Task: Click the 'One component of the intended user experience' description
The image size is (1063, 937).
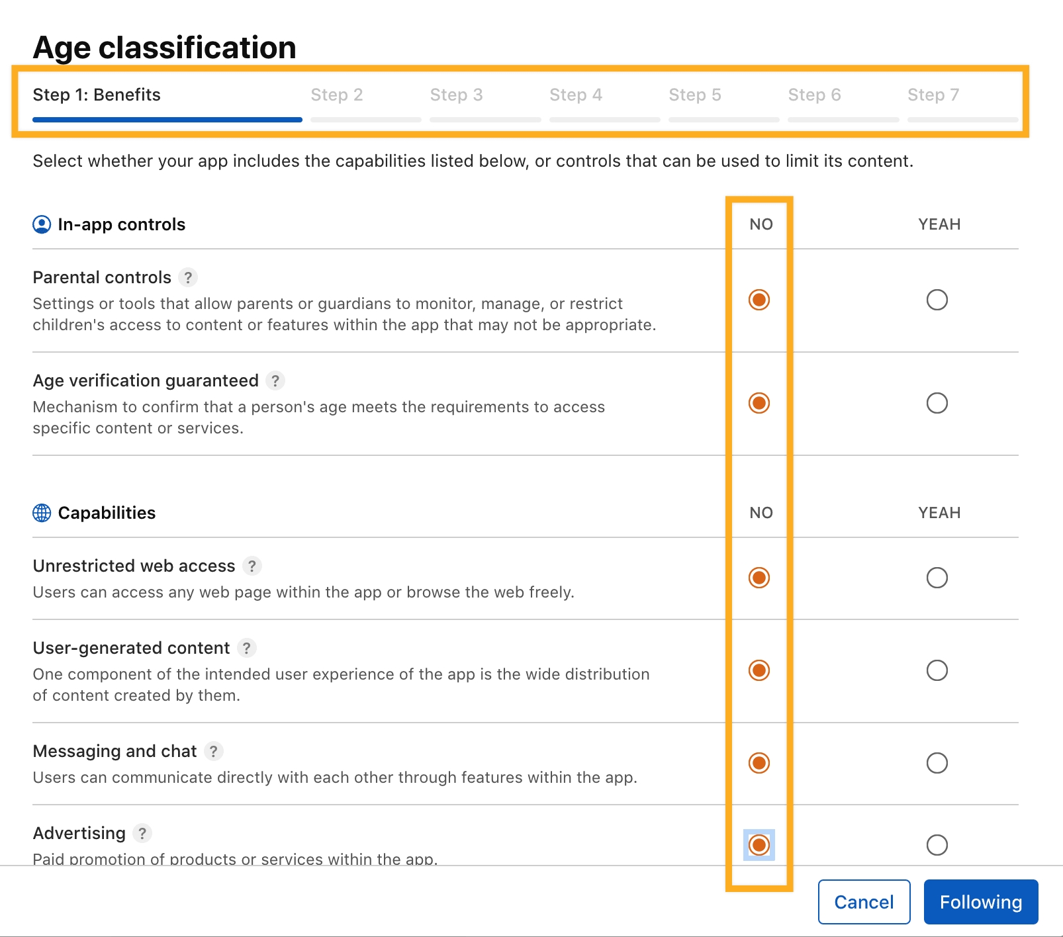Action: (342, 685)
